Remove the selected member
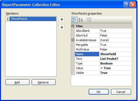 (x=44, y=82)
